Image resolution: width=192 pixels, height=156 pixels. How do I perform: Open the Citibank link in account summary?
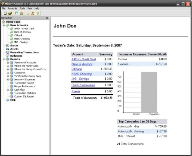coord(77,69)
